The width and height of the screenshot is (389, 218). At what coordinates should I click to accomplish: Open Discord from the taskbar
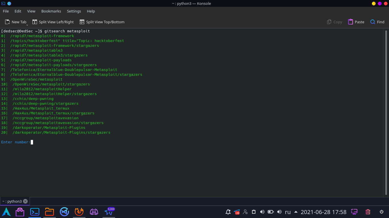point(94,212)
